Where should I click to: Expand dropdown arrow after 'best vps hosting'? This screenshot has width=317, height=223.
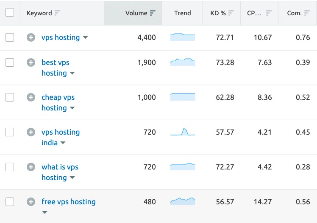72,73
